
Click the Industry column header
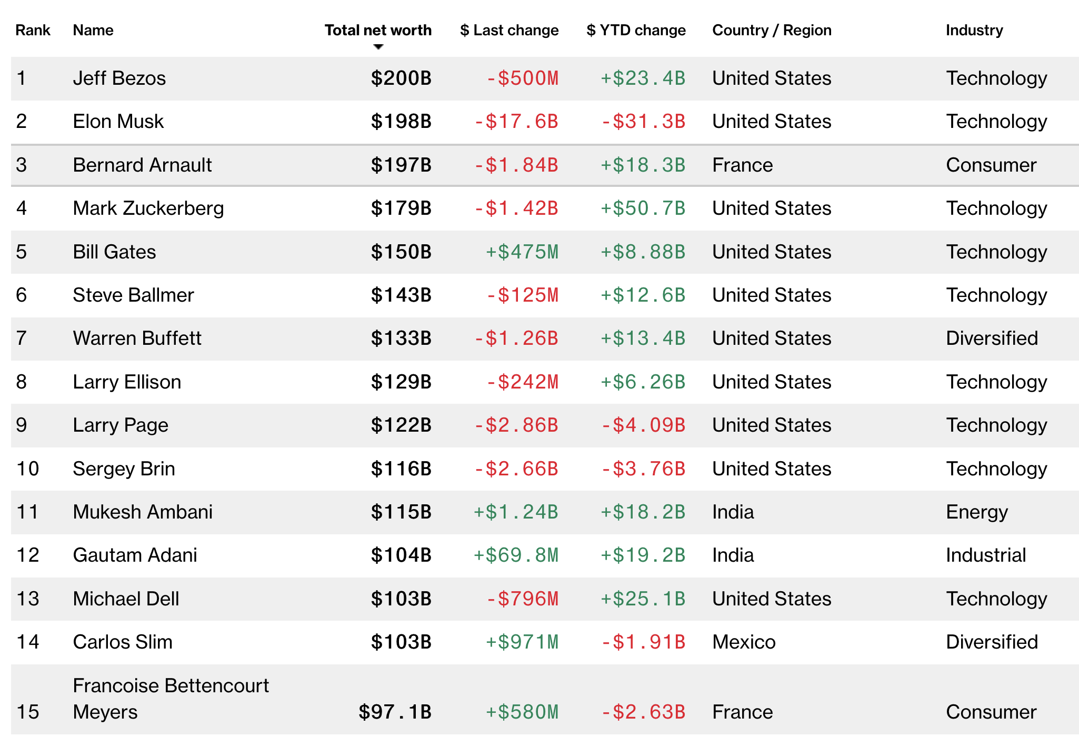coord(974,30)
